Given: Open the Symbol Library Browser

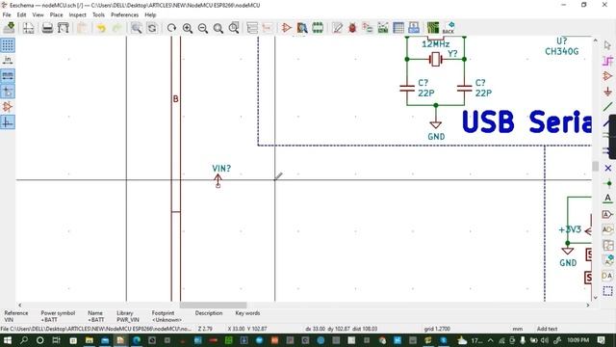Looking at the screenshot, I should [x=301, y=28].
